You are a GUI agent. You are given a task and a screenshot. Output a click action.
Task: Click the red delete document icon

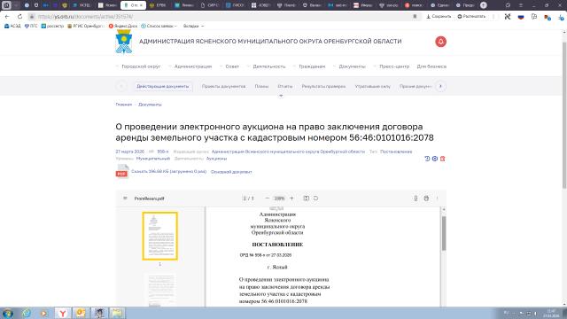point(442,159)
